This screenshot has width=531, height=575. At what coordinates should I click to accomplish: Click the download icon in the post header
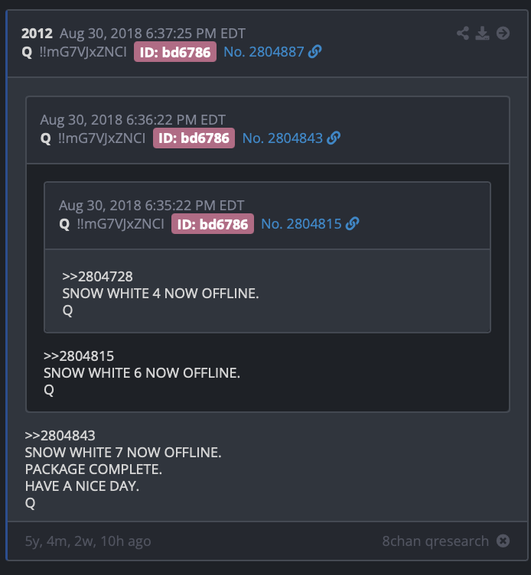pyautogui.click(x=482, y=33)
